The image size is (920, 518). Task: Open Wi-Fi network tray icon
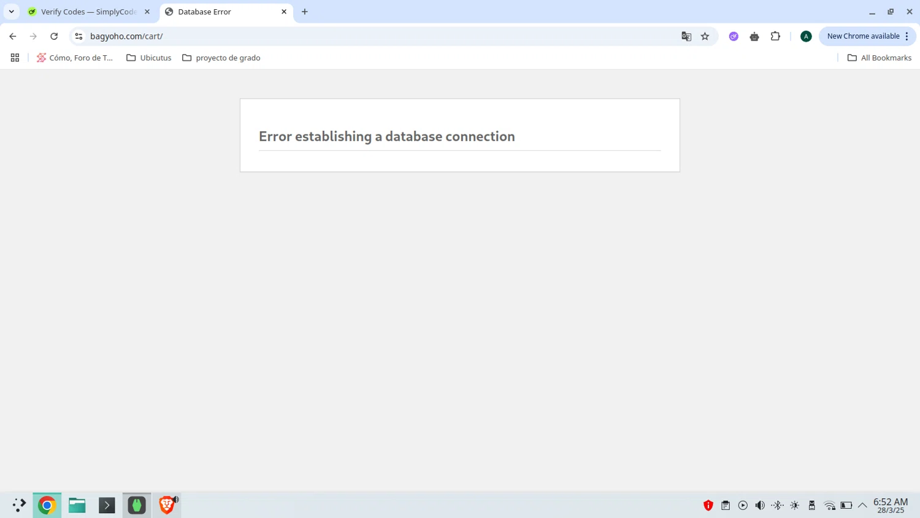(x=829, y=505)
